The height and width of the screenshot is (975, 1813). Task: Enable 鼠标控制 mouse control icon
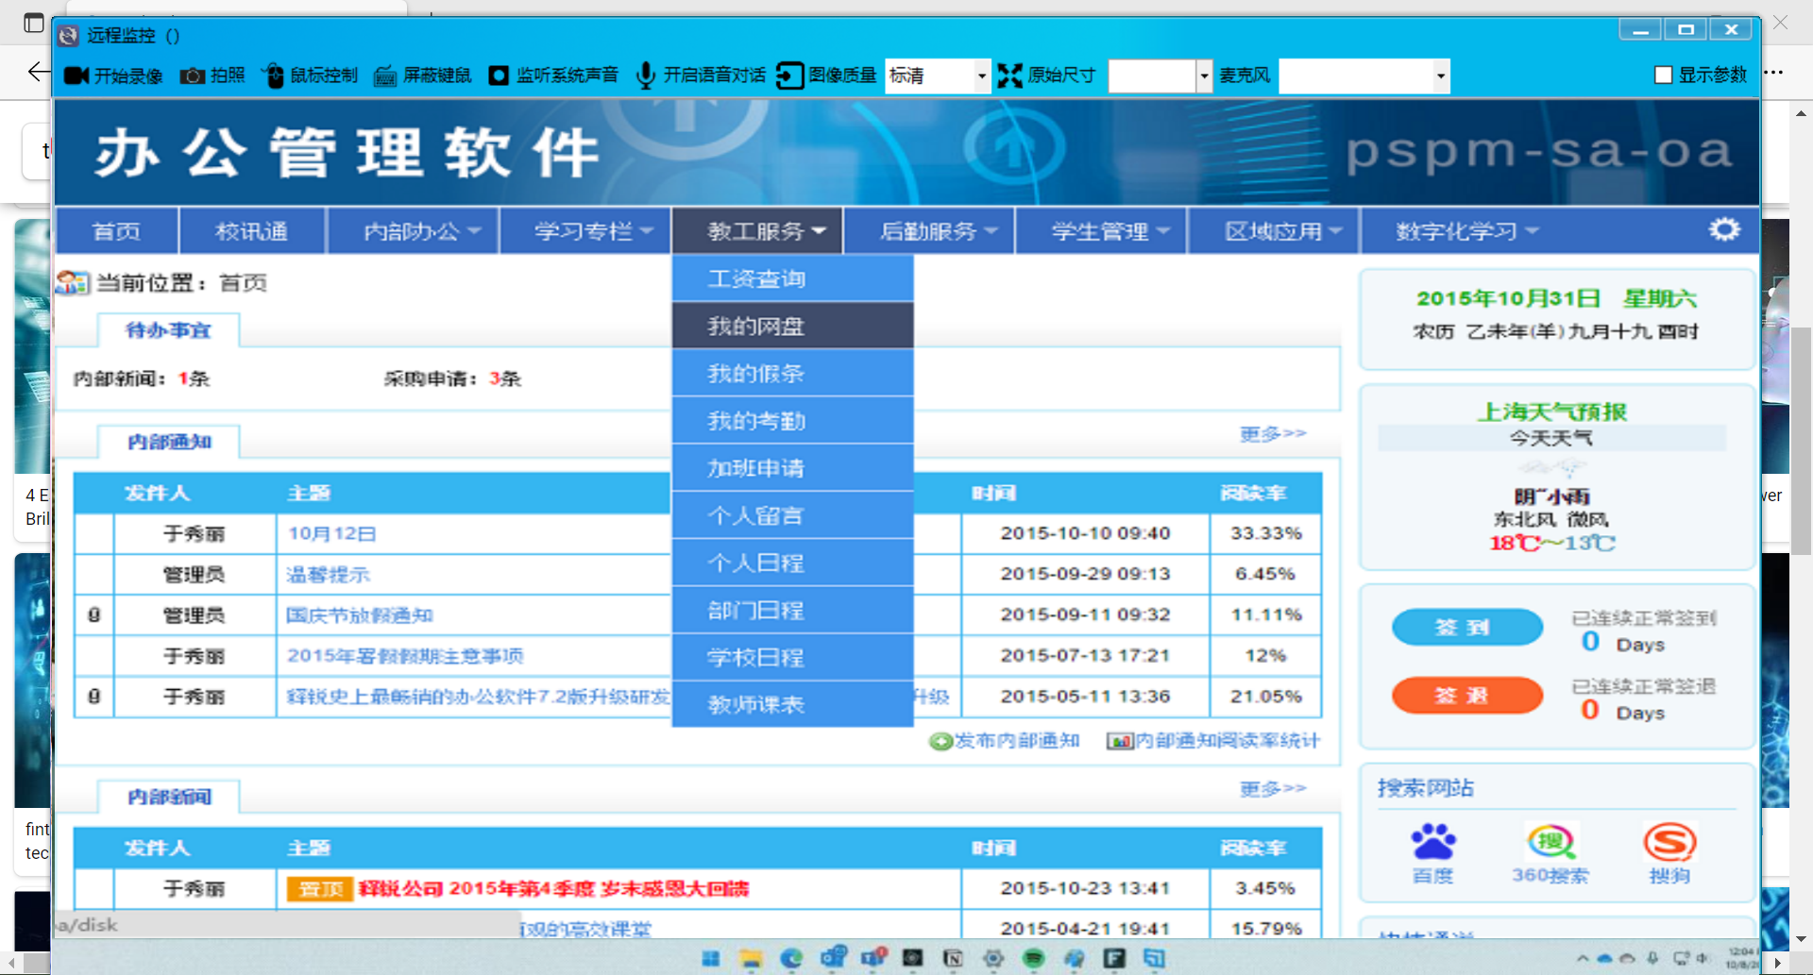(273, 76)
